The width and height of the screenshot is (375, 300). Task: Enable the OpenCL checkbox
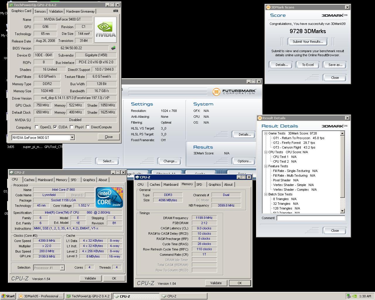pos(37,127)
